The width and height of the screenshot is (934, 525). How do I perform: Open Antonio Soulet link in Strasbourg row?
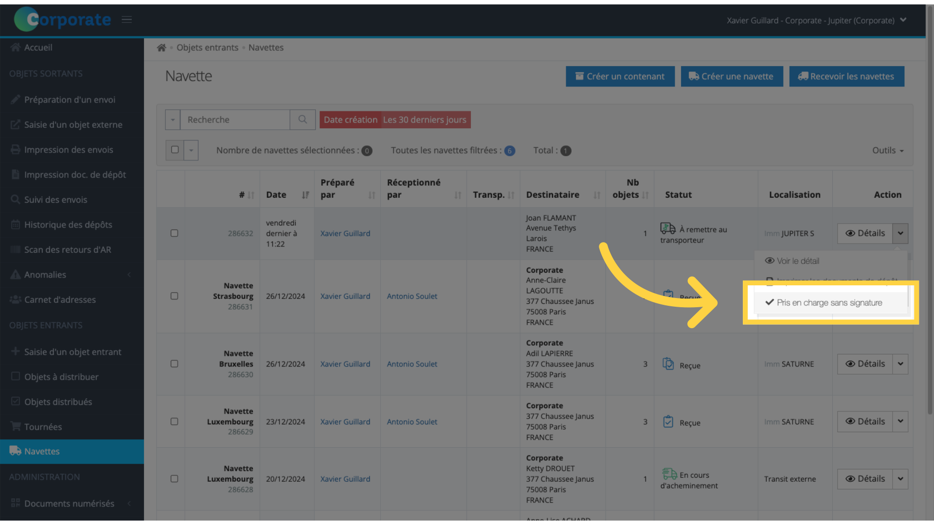coord(412,296)
